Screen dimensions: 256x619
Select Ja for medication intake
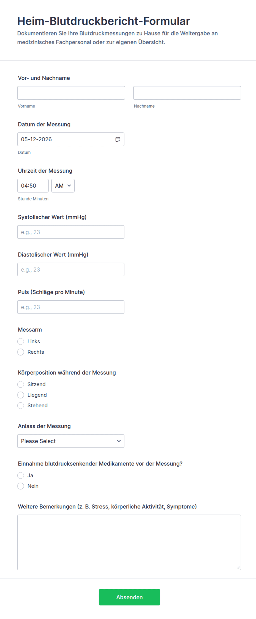(x=21, y=475)
